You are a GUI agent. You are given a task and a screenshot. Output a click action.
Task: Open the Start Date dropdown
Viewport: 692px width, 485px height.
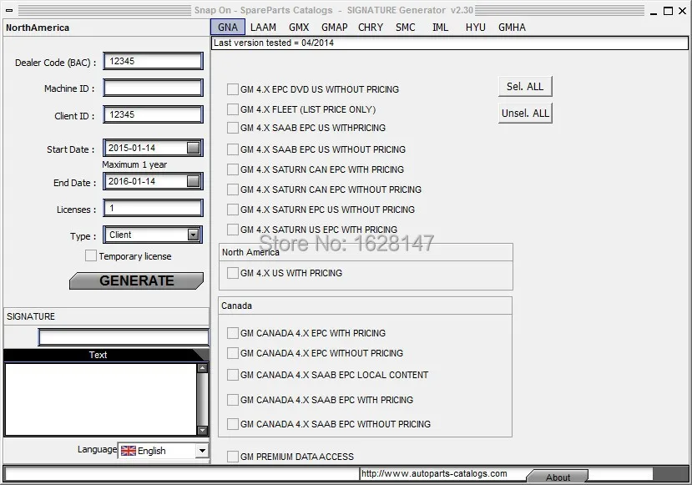(x=194, y=148)
